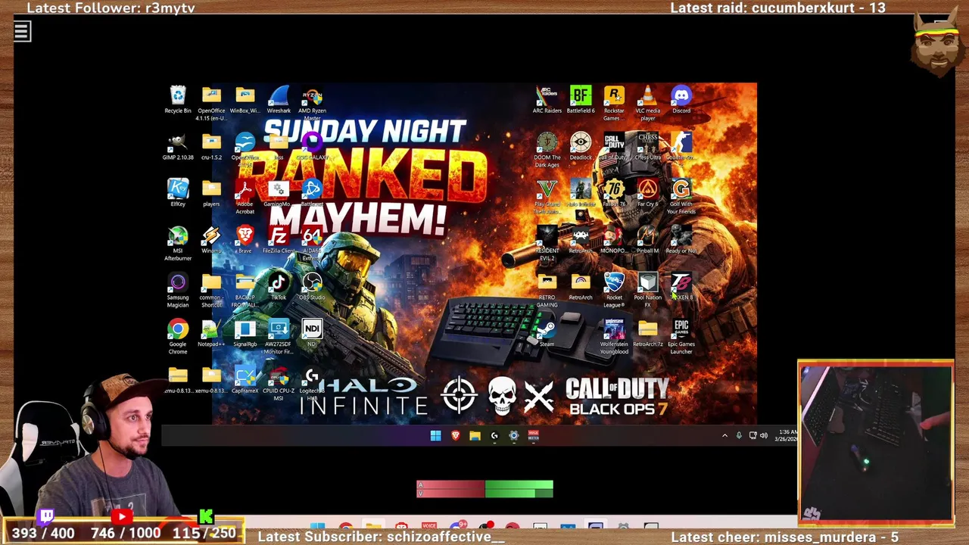The height and width of the screenshot is (545, 969).
Task: Launch Deadlock game shortcut
Action: [581, 147]
